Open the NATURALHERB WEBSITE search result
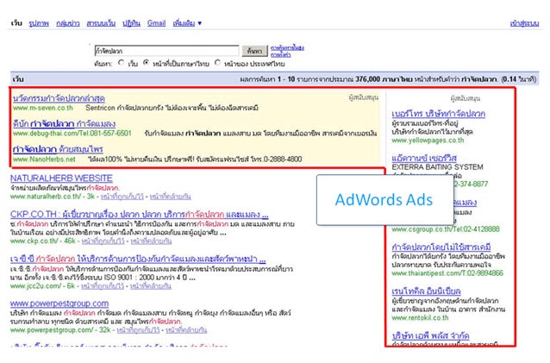 point(61,178)
